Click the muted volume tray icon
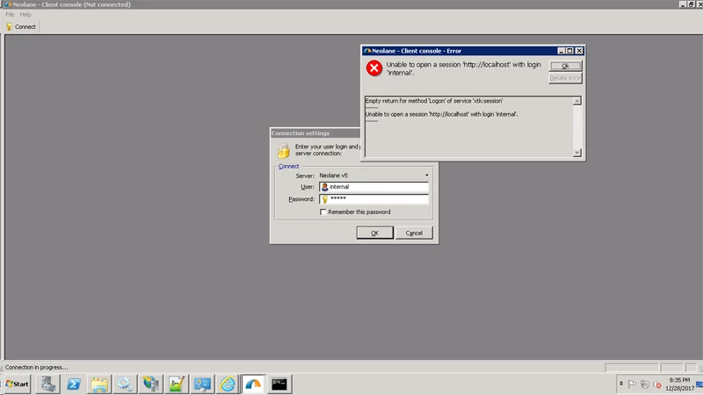703x395 pixels. click(657, 384)
